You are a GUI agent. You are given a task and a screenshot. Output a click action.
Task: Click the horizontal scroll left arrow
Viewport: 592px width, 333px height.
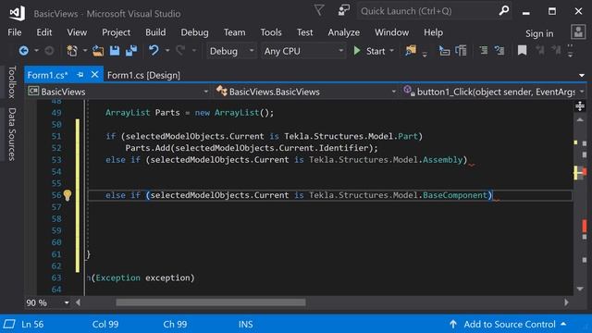(x=78, y=302)
